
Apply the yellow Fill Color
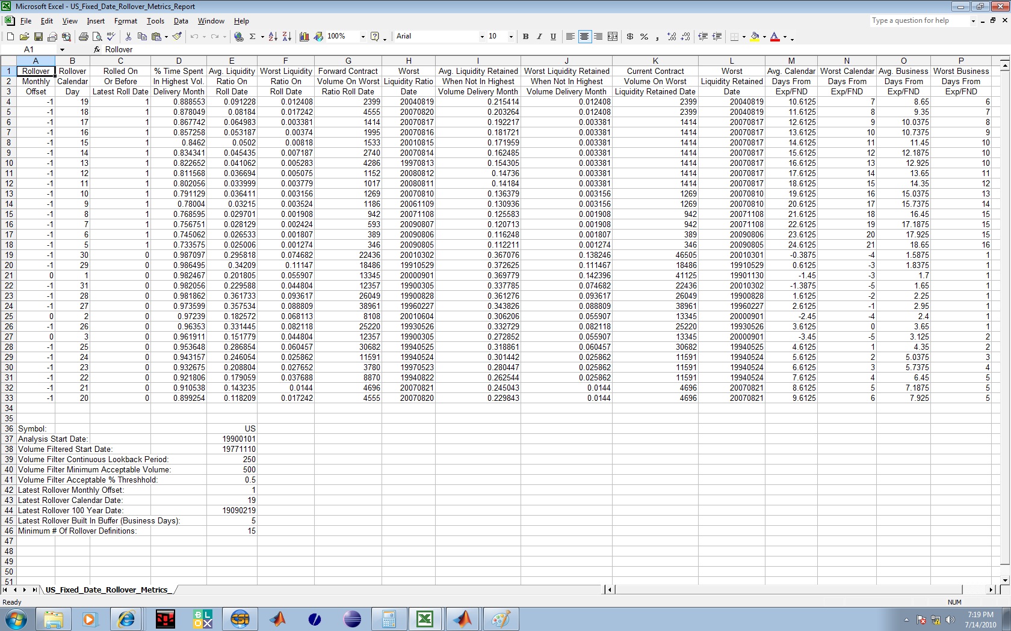(x=755, y=37)
